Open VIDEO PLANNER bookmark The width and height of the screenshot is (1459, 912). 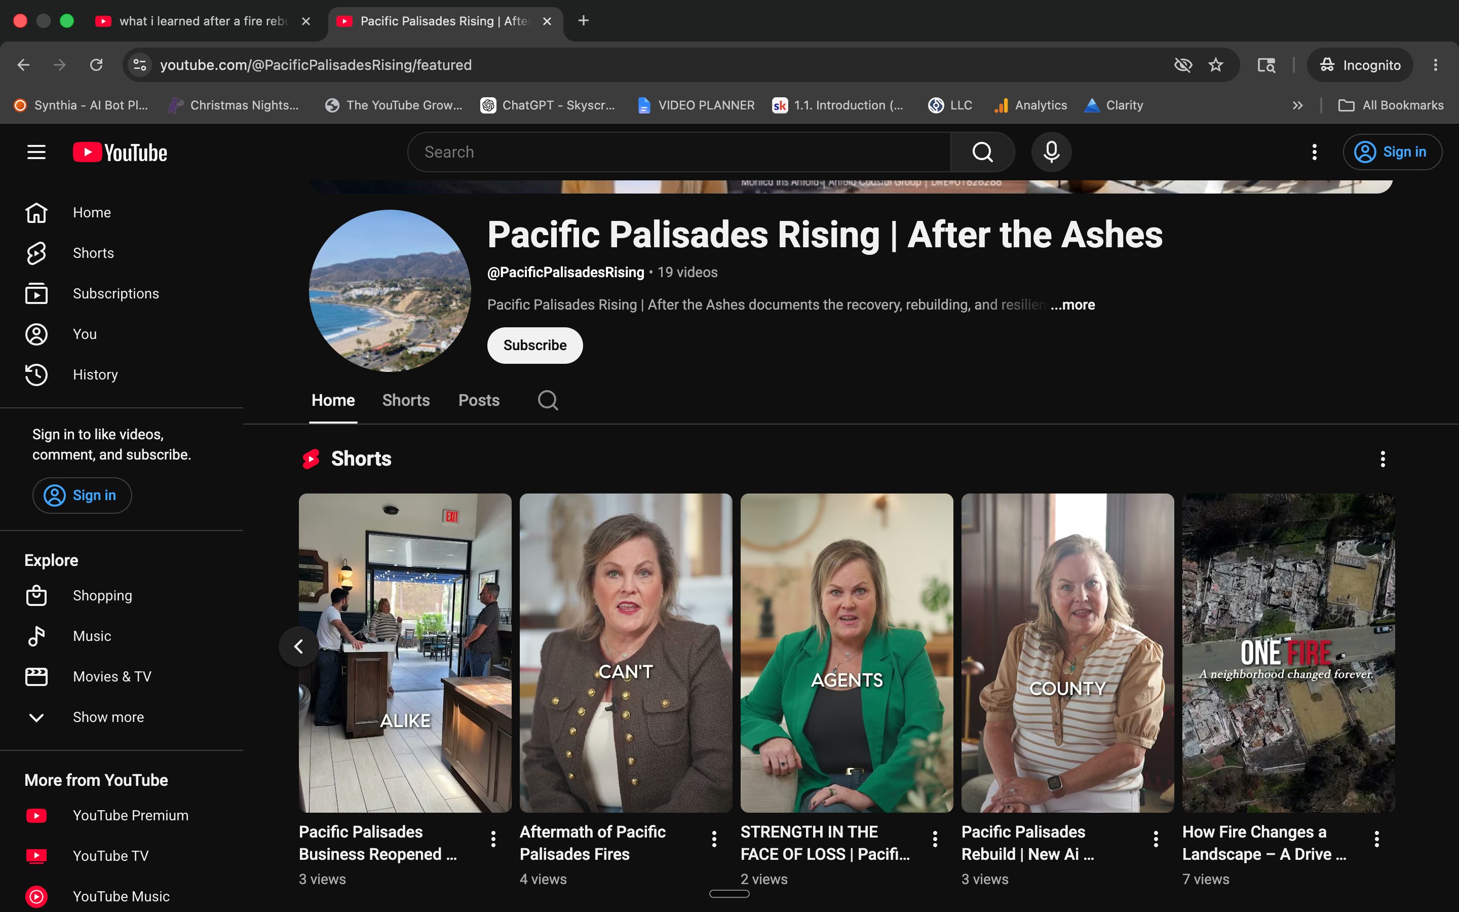697,105
